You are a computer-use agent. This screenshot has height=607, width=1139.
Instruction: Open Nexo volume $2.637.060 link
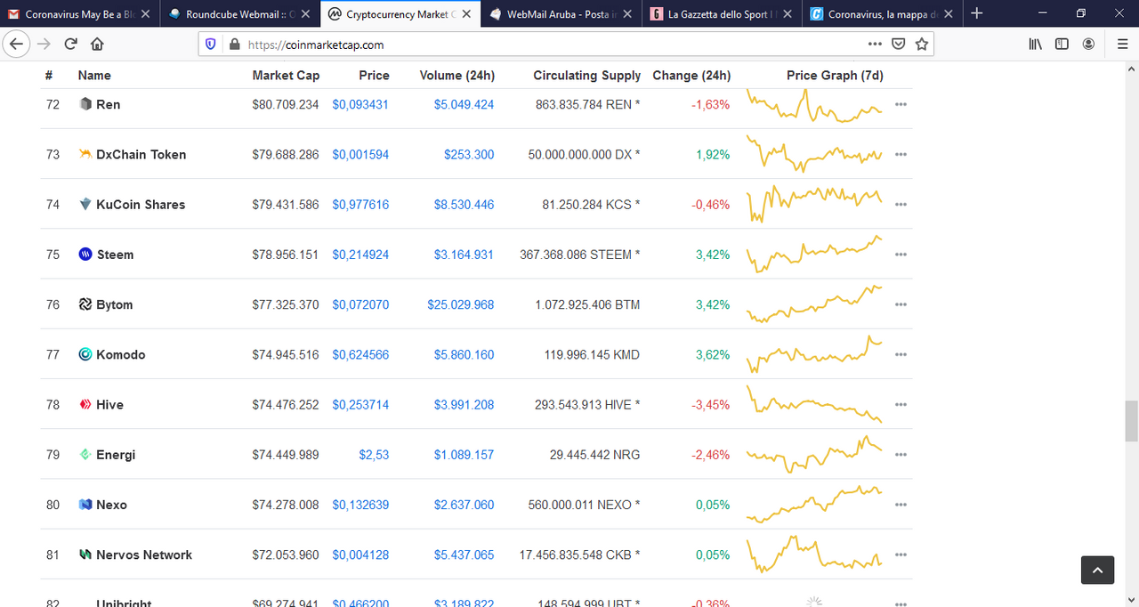[464, 504]
